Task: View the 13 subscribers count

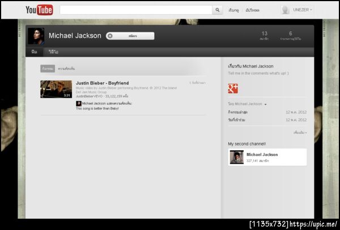Action: [264, 36]
